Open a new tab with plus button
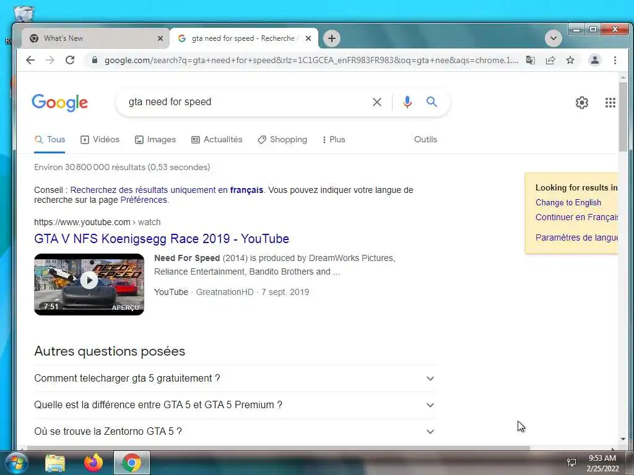634x475 pixels. coord(332,38)
